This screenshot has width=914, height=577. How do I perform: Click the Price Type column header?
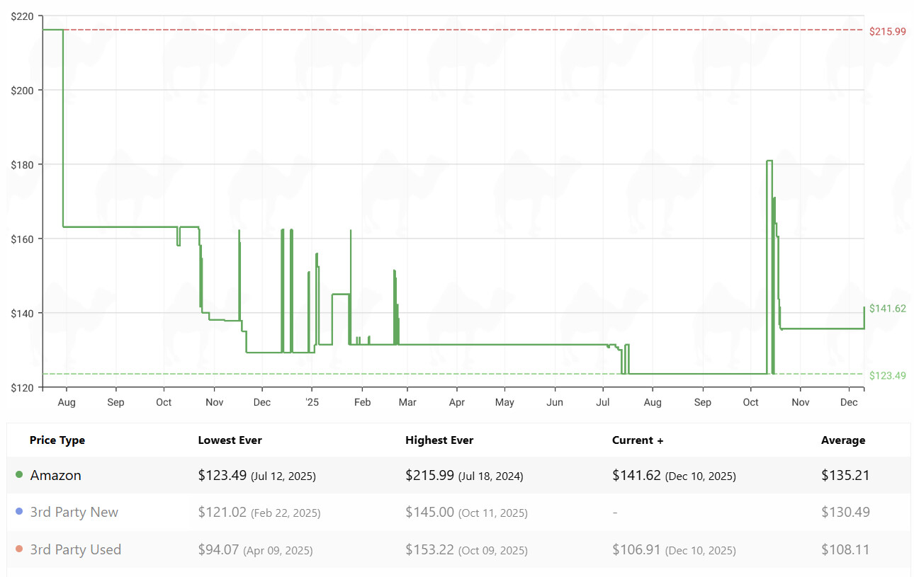pyautogui.click(x=57, y=440)
